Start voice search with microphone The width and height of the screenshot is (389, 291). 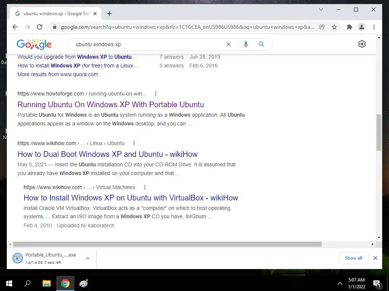[x=246, y=44]
